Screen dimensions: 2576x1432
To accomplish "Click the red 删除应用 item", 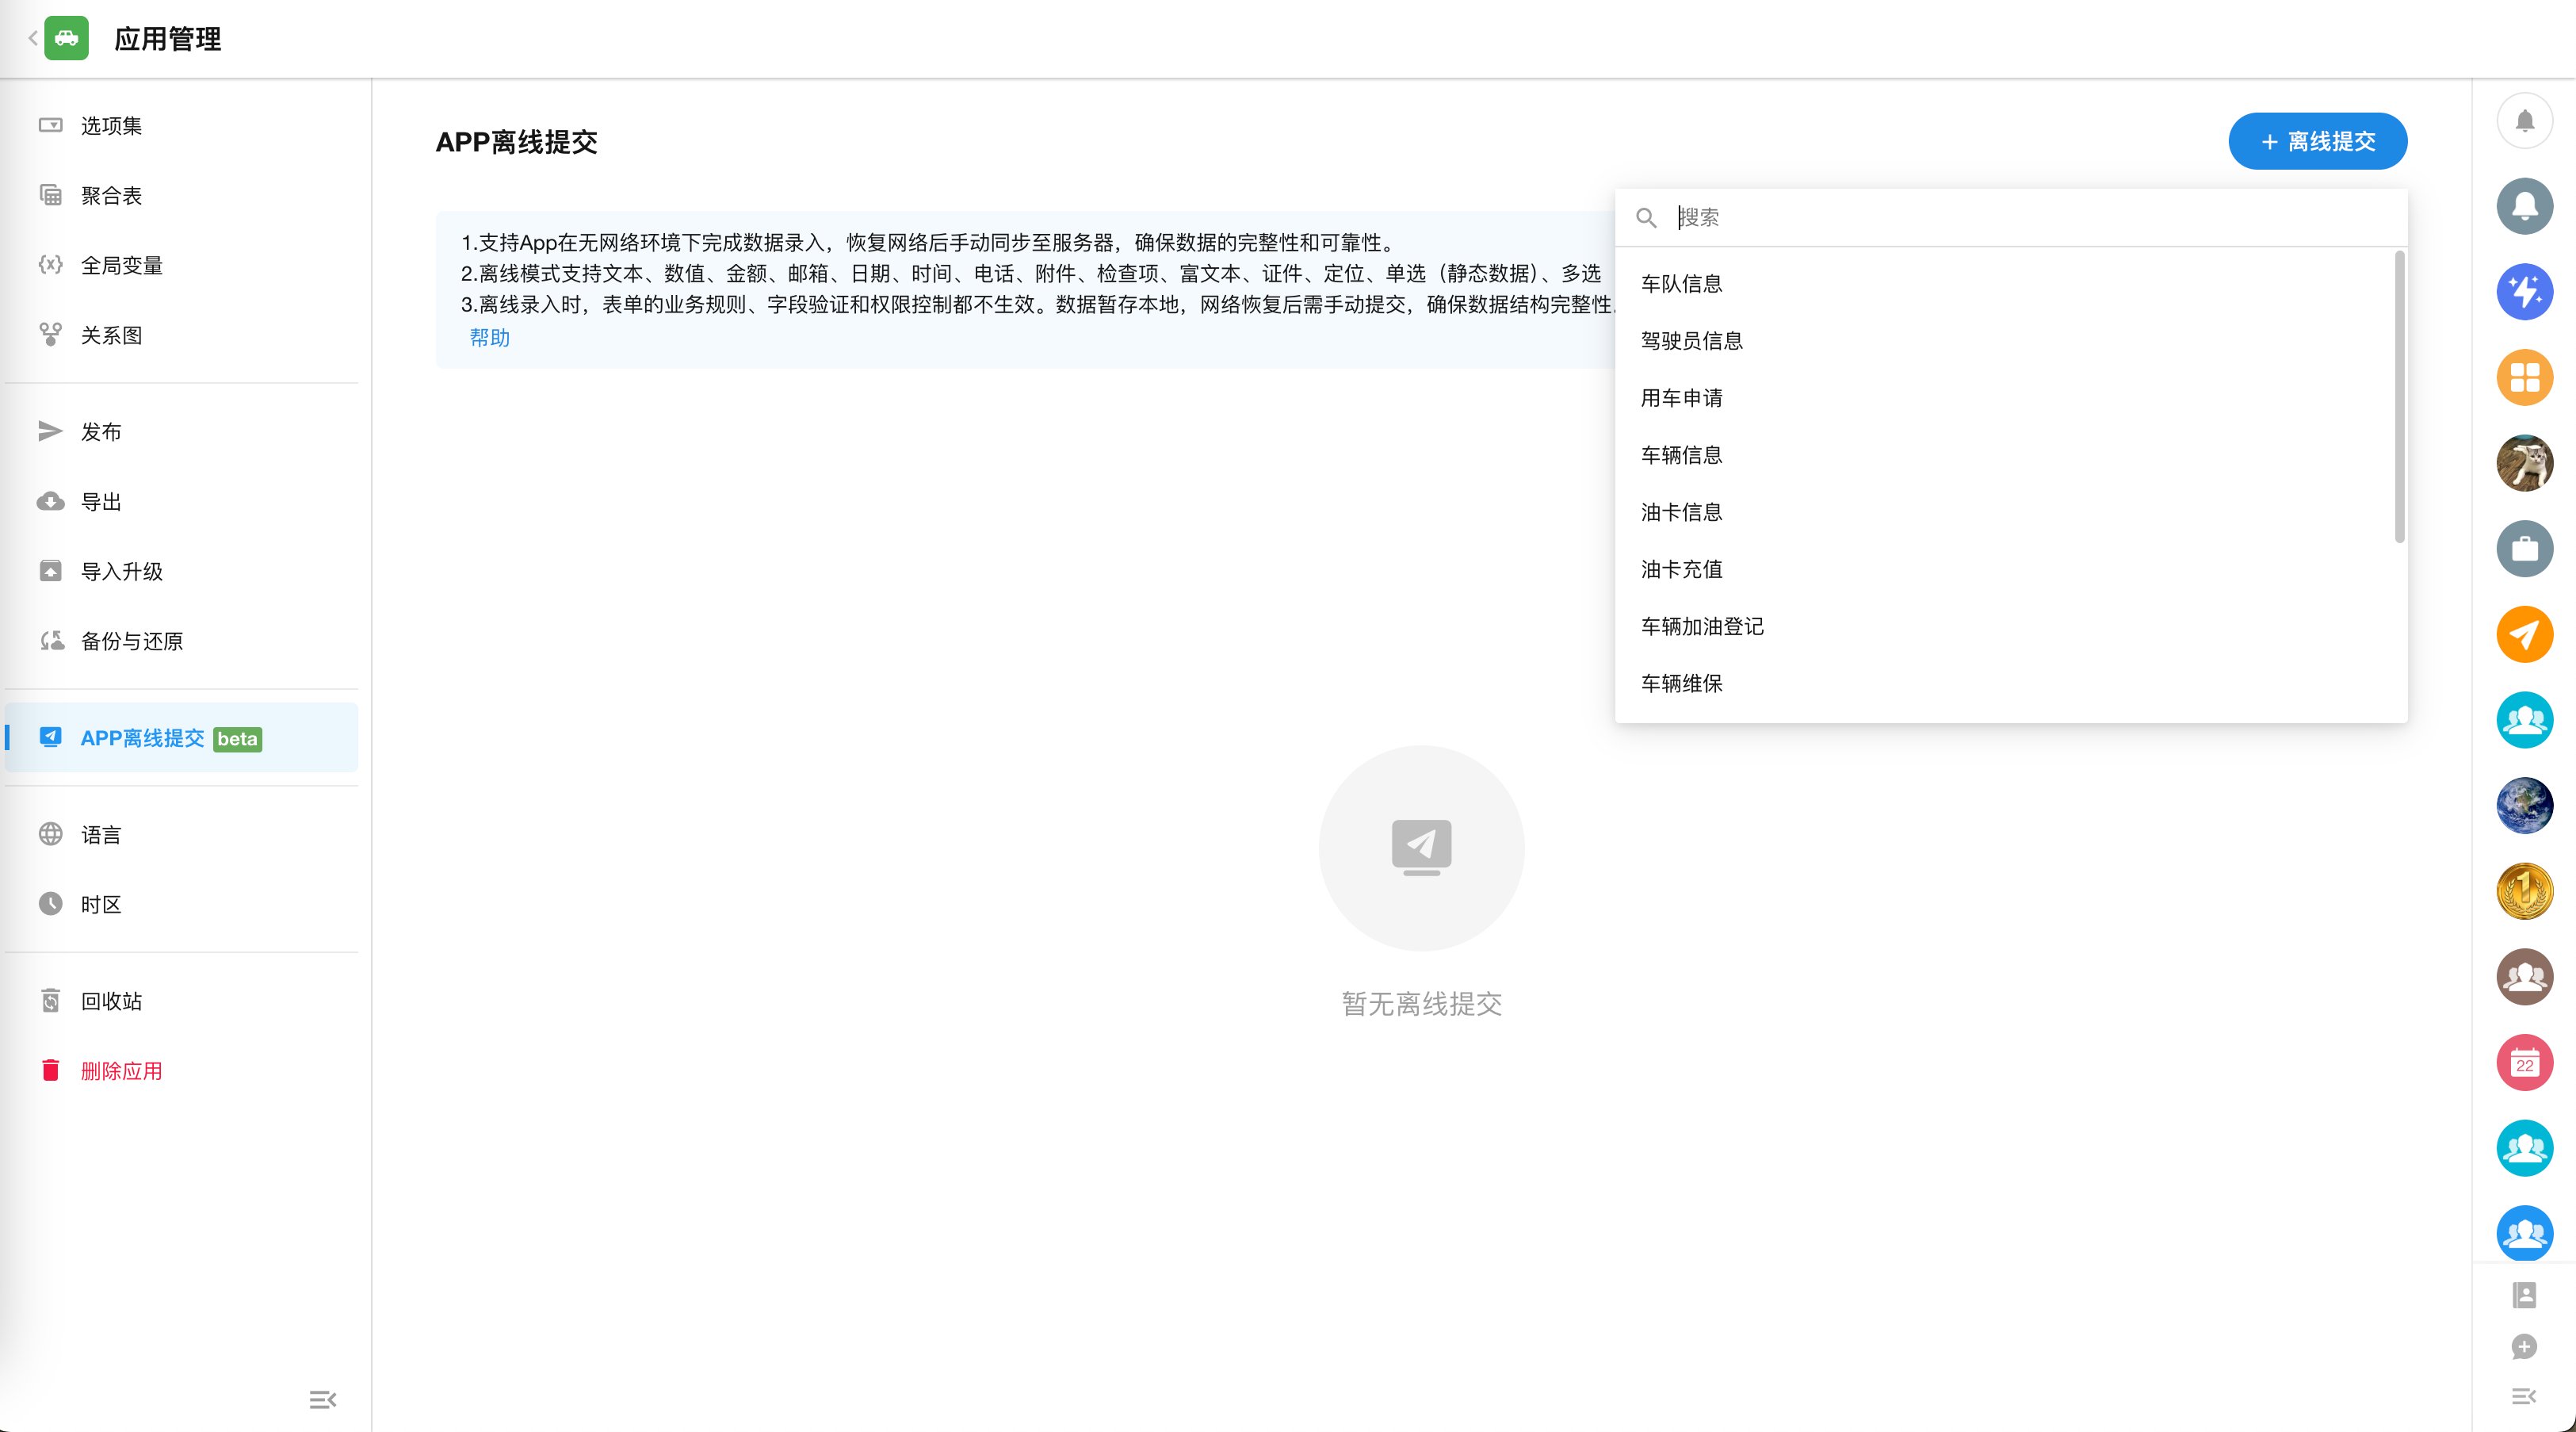I will click(x=181, y=1070).
